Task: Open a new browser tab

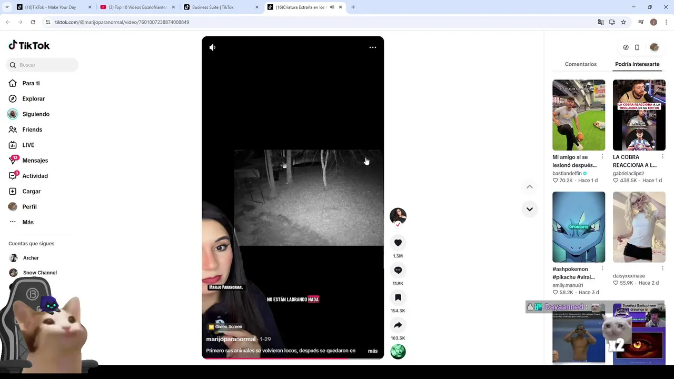Action: click(353, 7)
